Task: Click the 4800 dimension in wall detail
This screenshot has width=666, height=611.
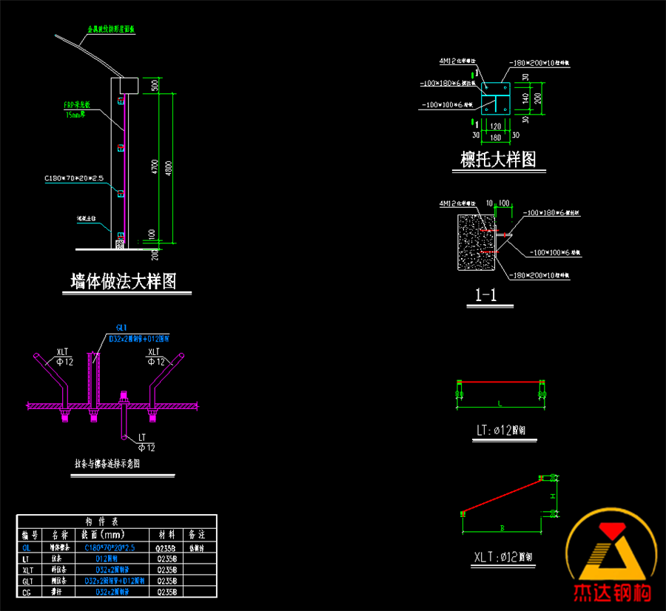Action: [x=169, y=168]
